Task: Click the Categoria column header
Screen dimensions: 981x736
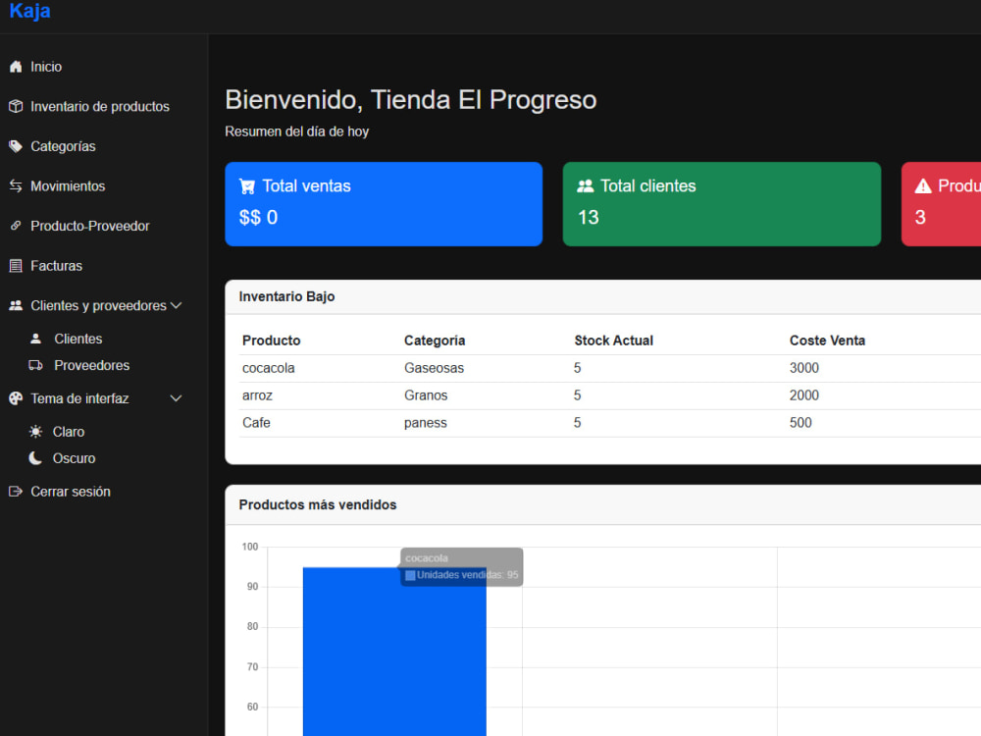Action: pos(435,341)
